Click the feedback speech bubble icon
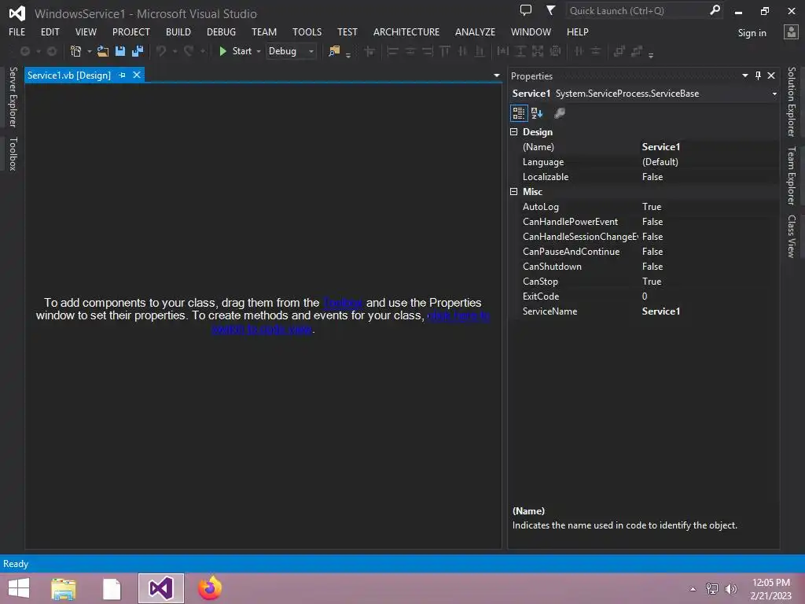 [526, 9]
